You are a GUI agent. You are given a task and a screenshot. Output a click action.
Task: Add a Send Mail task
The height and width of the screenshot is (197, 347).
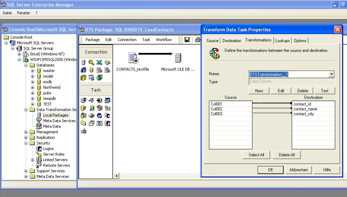107,108
